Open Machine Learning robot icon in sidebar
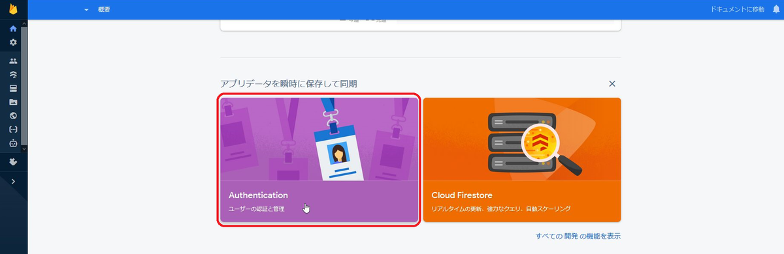This screenshot has height=254, width=784. (13, 143)
